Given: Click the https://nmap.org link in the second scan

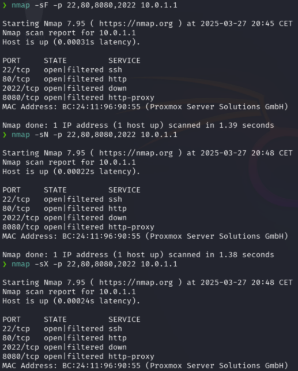Looking at the screenshot, I should (136, 153).
